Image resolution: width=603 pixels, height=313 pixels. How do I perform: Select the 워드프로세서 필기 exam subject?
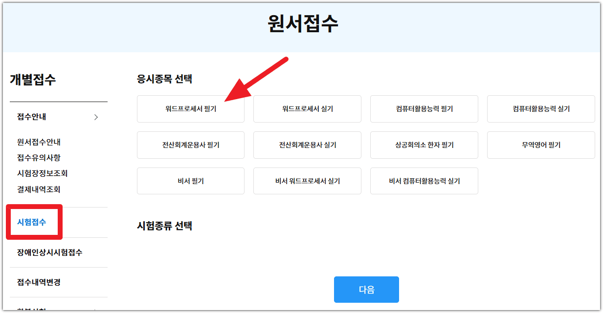point(190,109)
